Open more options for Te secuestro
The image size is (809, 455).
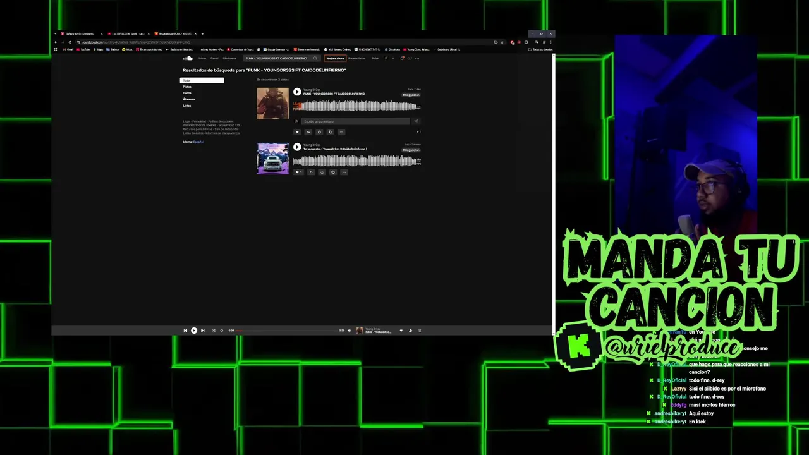click(x=344, y=172)
